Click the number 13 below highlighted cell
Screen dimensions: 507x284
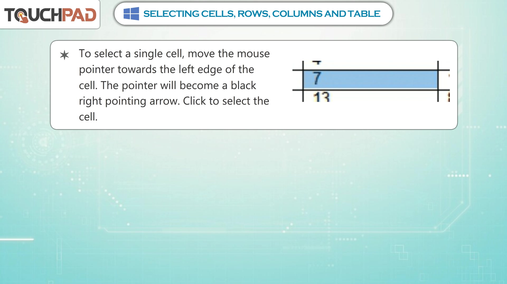[x=321, y=97]
